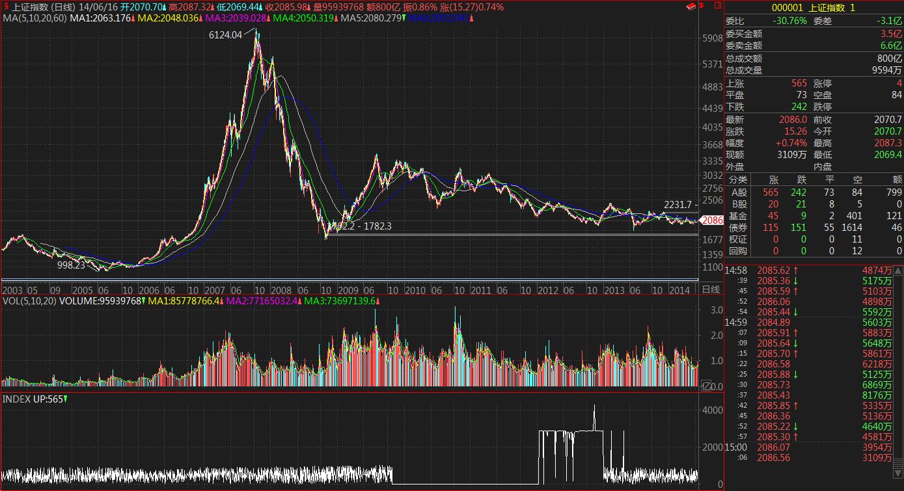Select the 债券 row
The width and height of the screenshot is (904, 491).
(x=814, y=228)
